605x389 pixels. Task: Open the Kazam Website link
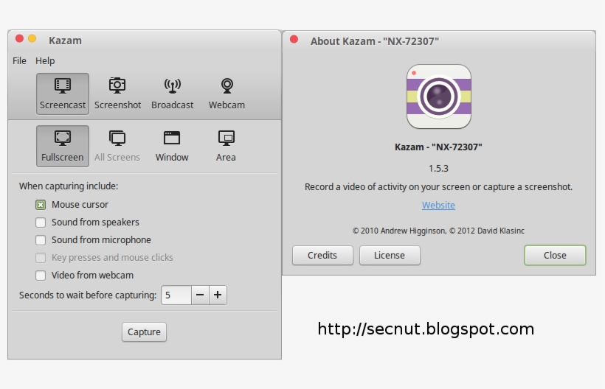tap(438, 206)
